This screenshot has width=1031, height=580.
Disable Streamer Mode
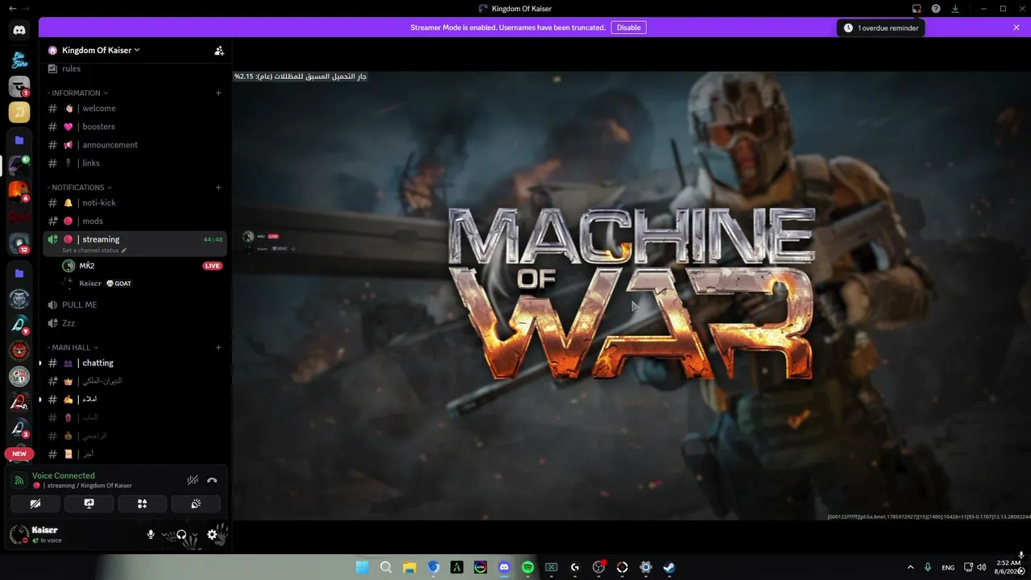628,27
